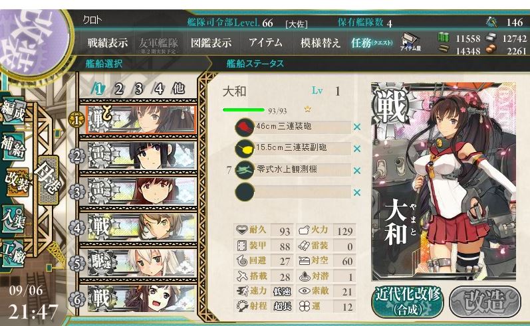Open the アイテム屋 item shop icon
This screenshot has width=530, height=326.
click(410, 42)
